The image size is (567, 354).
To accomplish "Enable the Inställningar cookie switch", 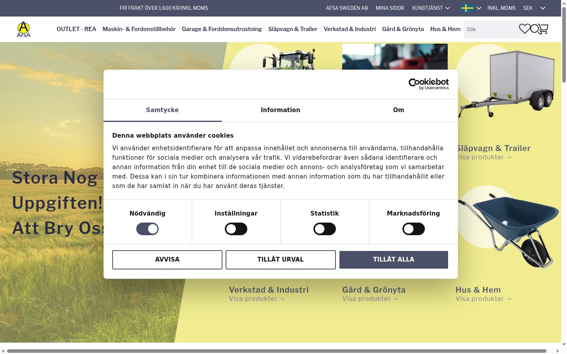I will point(236,229).
